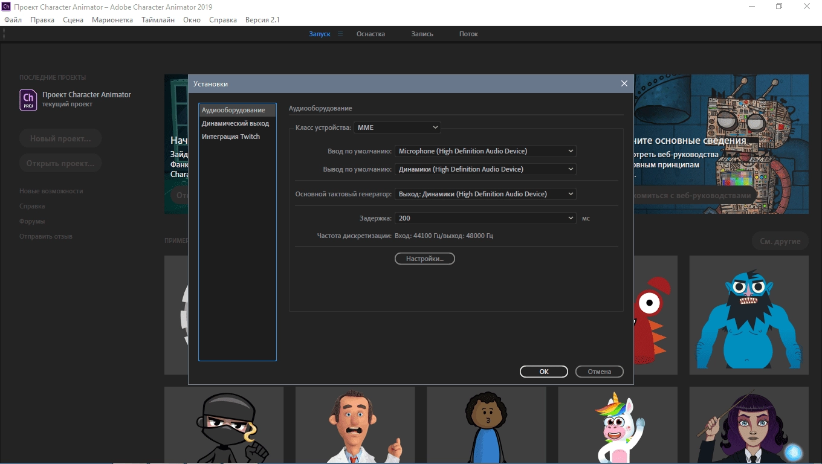This screenshot has height=464, width=822.
Task: Expand the Вывод по умолчанию Динамики dropdown
Action: [485, 169]
